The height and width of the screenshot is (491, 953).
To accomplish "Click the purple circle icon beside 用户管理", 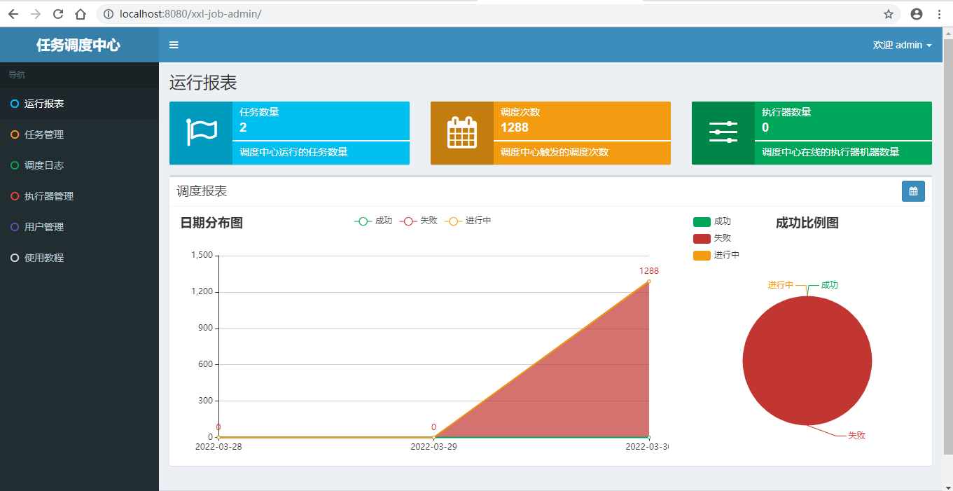I will click(15, 227).
